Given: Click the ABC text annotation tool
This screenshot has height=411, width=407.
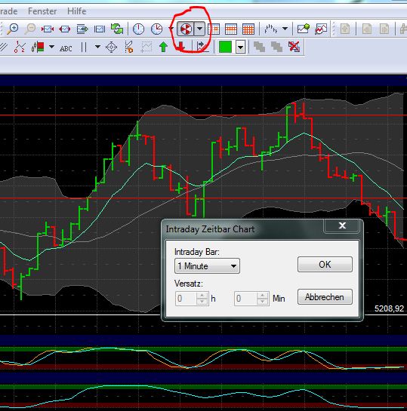Looking at the screenshot, I should point(66,48).
